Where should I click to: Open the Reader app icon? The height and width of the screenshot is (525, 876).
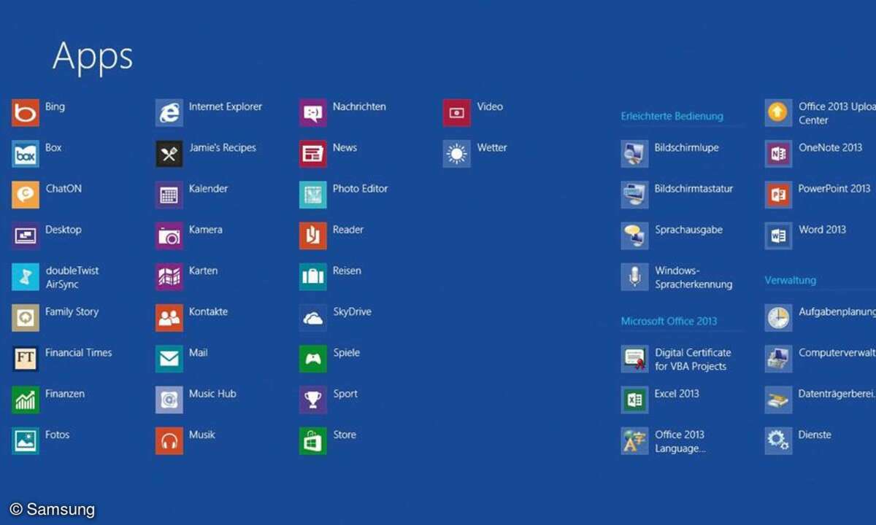point(313,236)
